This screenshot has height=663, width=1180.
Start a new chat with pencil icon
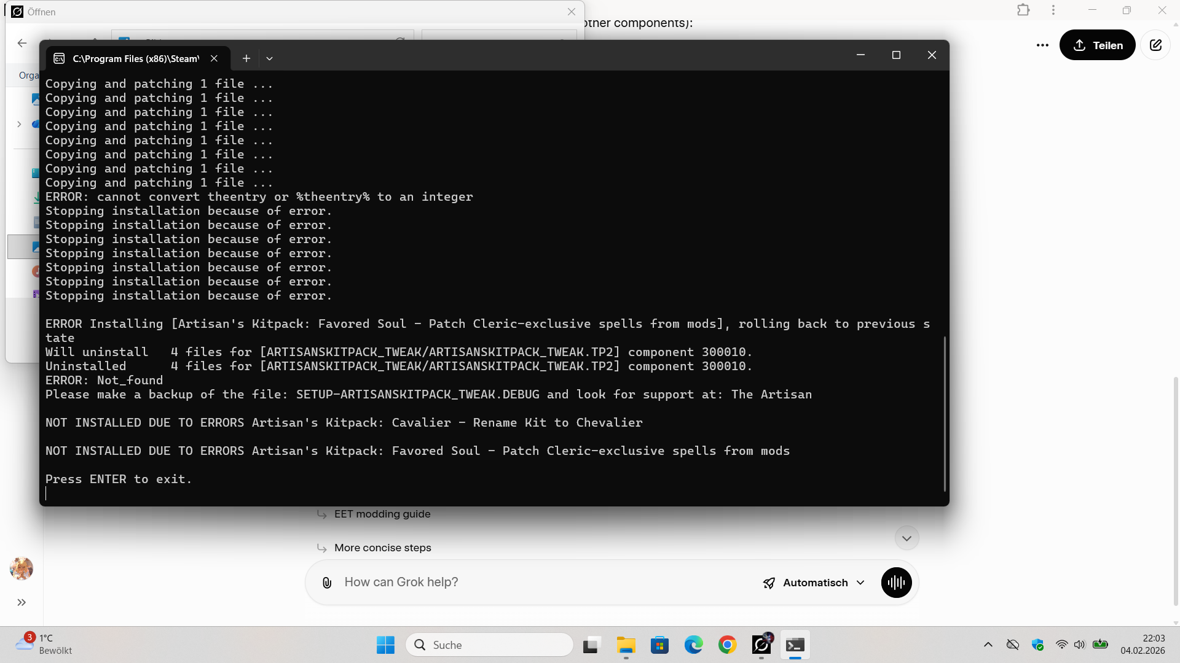(x=1155, y=45)
